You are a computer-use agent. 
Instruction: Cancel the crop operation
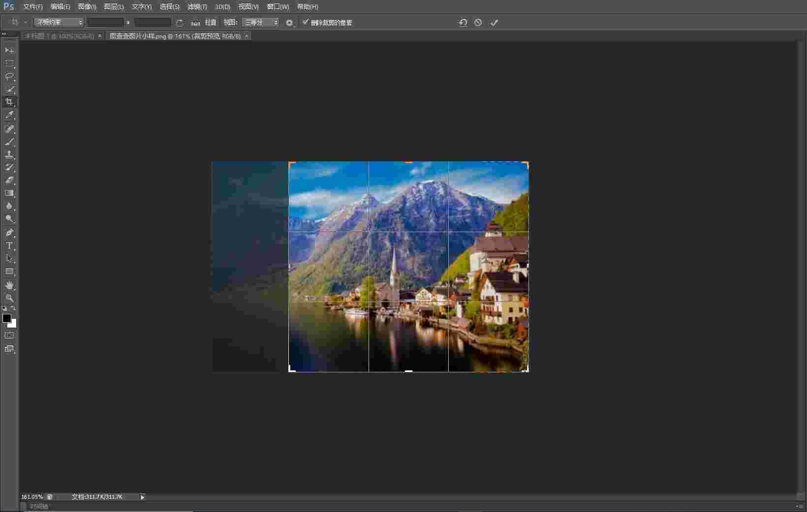tap(478, 22)
